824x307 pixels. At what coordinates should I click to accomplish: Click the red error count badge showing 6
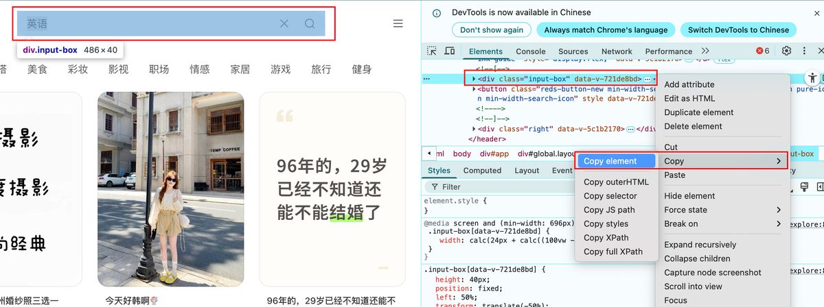(763, 51)
